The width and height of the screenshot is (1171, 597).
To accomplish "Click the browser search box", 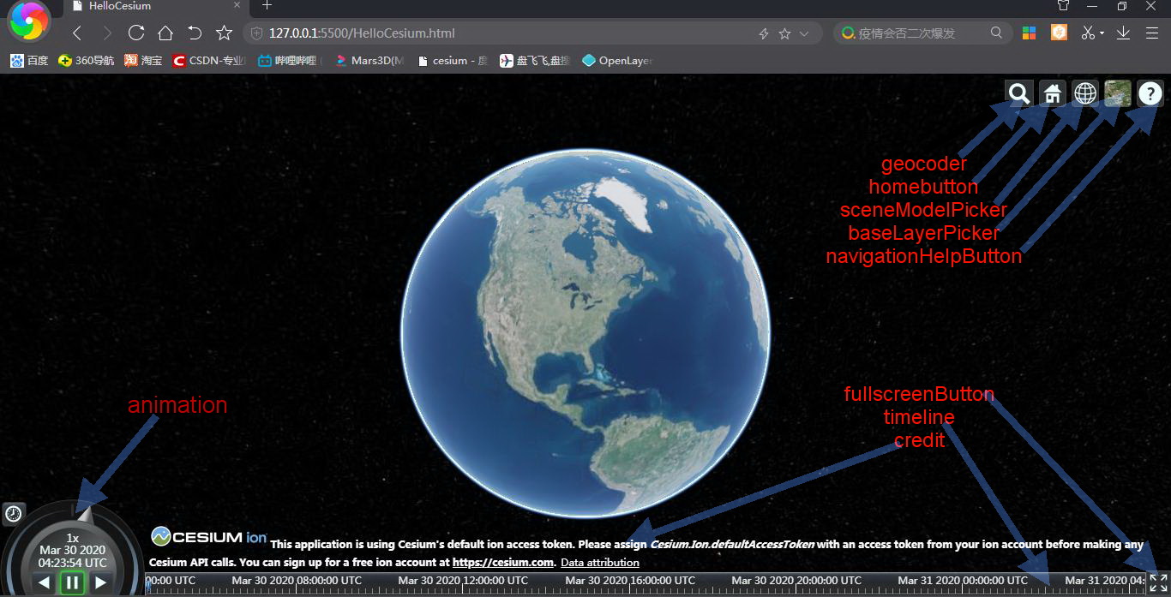I will (922, 33).
